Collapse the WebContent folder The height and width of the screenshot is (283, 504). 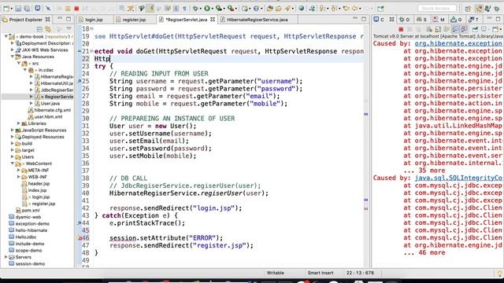(13, 164)
